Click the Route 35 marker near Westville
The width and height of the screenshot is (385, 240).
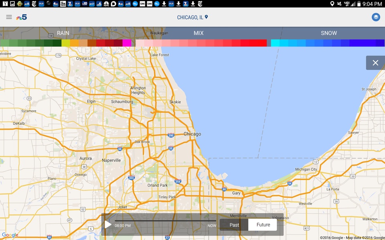pyautogui.click(x=336, y=201)
